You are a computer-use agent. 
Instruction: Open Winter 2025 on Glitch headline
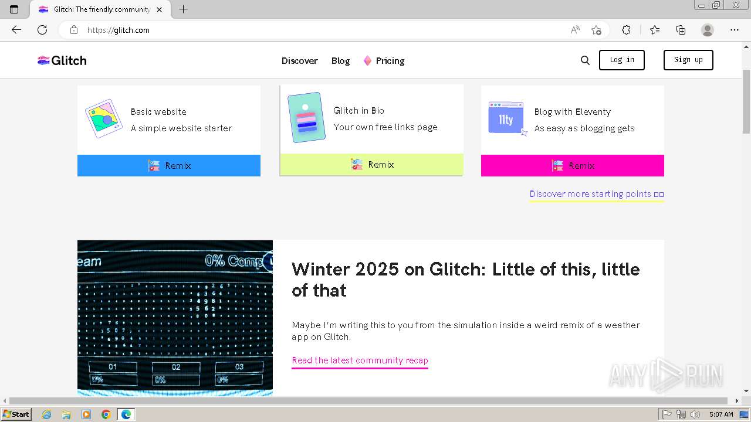[x=465, y=280]
